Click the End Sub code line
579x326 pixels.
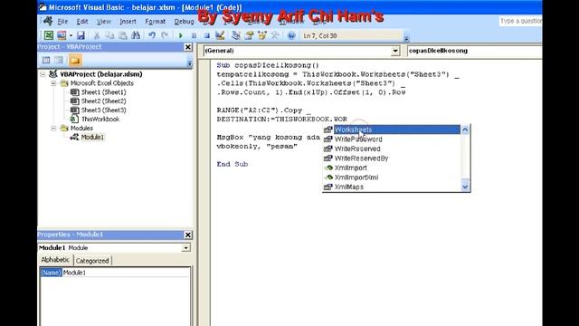(x=233, y=164)
